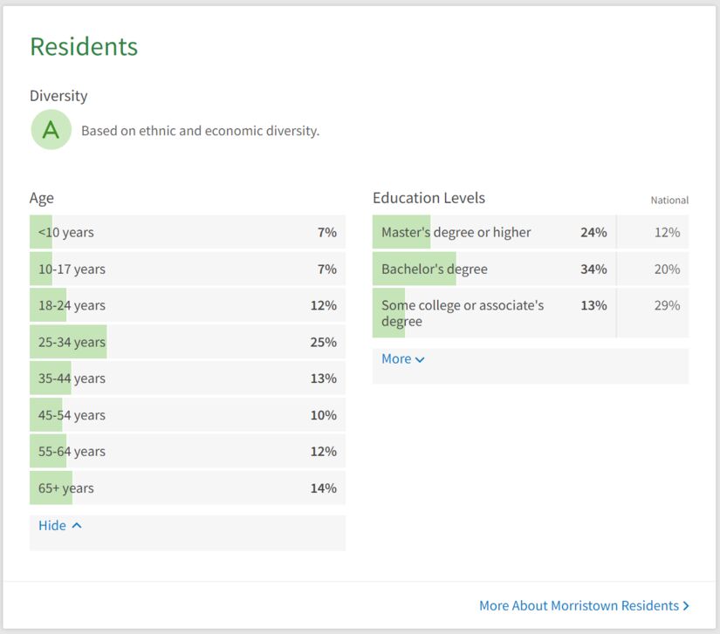Collapse the age list with Hide
Viewport: 720px width, 634px height.
52,525
